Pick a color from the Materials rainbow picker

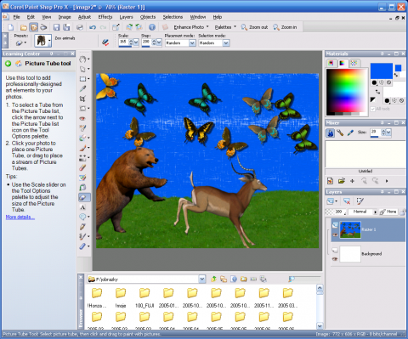[347, 91]
